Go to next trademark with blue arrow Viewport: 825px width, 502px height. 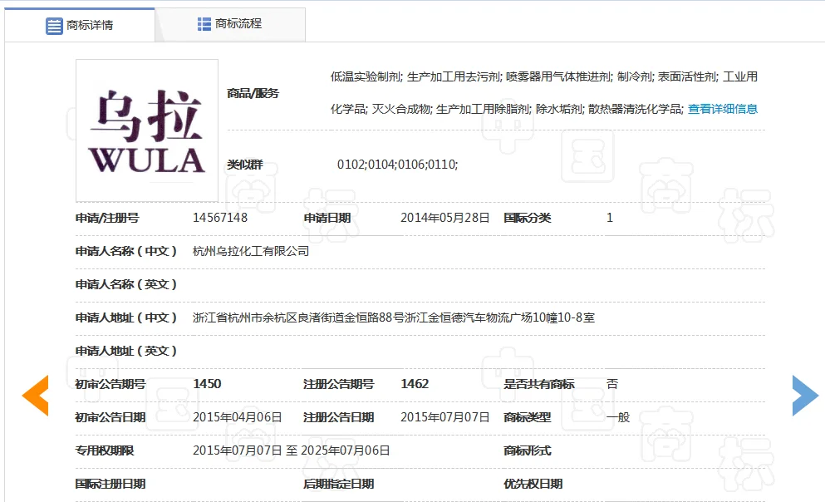click(805, 396)
